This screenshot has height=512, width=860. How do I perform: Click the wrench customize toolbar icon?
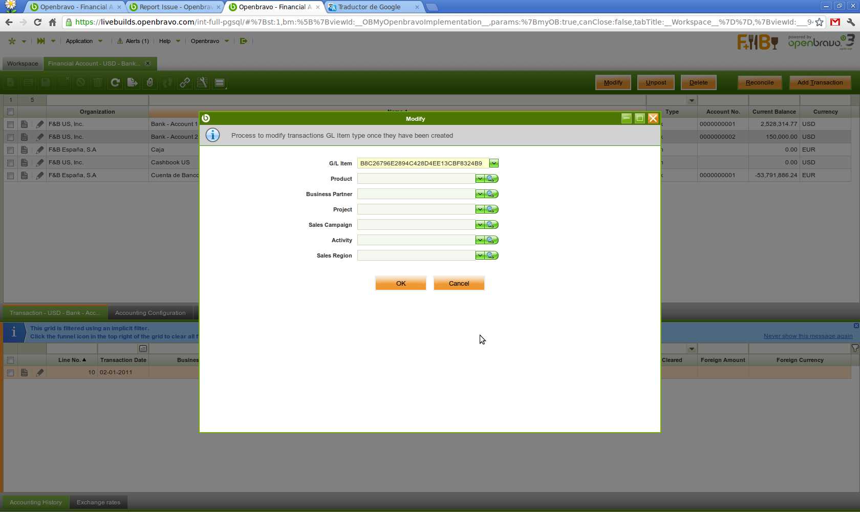[202, 82]
